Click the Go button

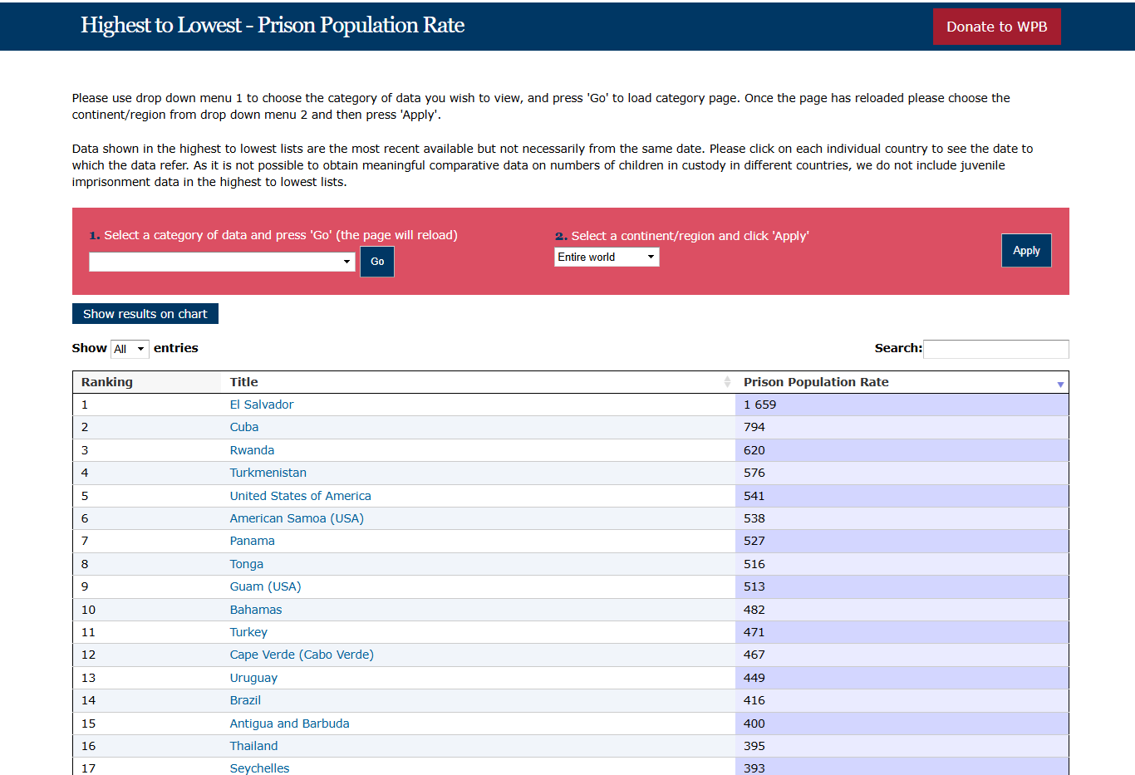(x=377, y=262)
